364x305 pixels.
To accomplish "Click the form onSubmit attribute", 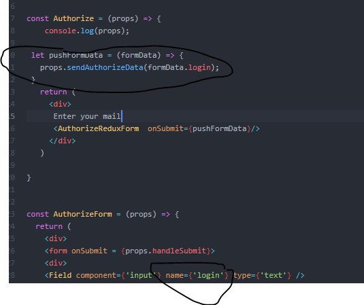I will pyautogui.click(x=89, y=251).
